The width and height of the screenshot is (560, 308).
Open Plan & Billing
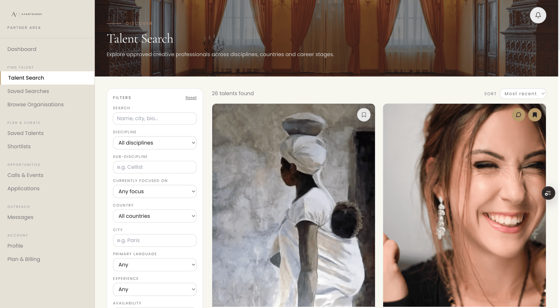24,259
